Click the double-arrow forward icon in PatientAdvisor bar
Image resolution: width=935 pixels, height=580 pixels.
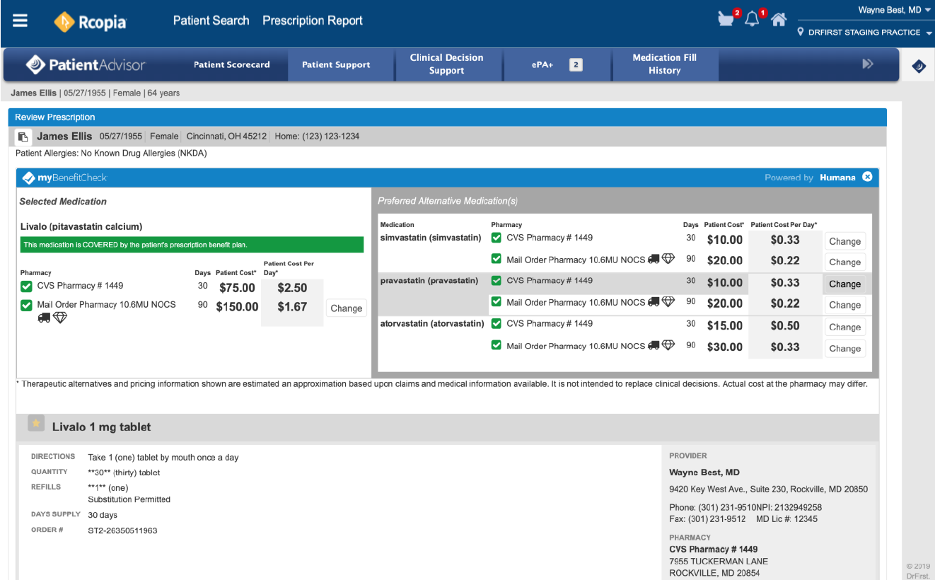pos(868,64)
